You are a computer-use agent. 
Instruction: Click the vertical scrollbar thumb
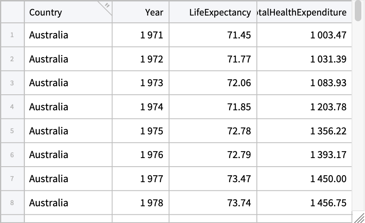click(358, 10)
